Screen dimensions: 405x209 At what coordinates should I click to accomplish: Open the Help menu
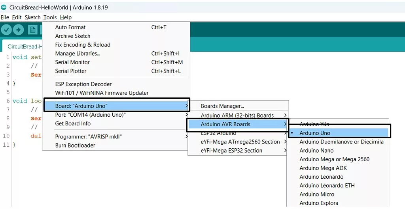[x=66, y=17]
